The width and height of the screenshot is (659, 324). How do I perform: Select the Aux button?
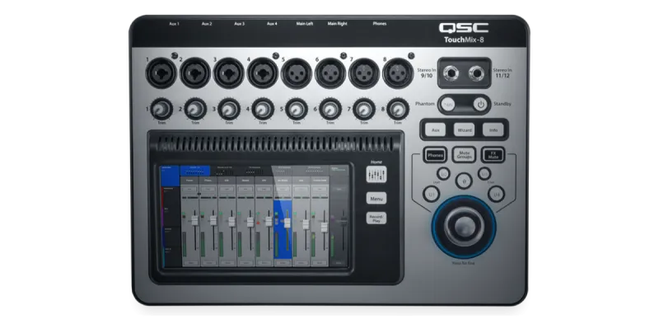pos(436,130)
